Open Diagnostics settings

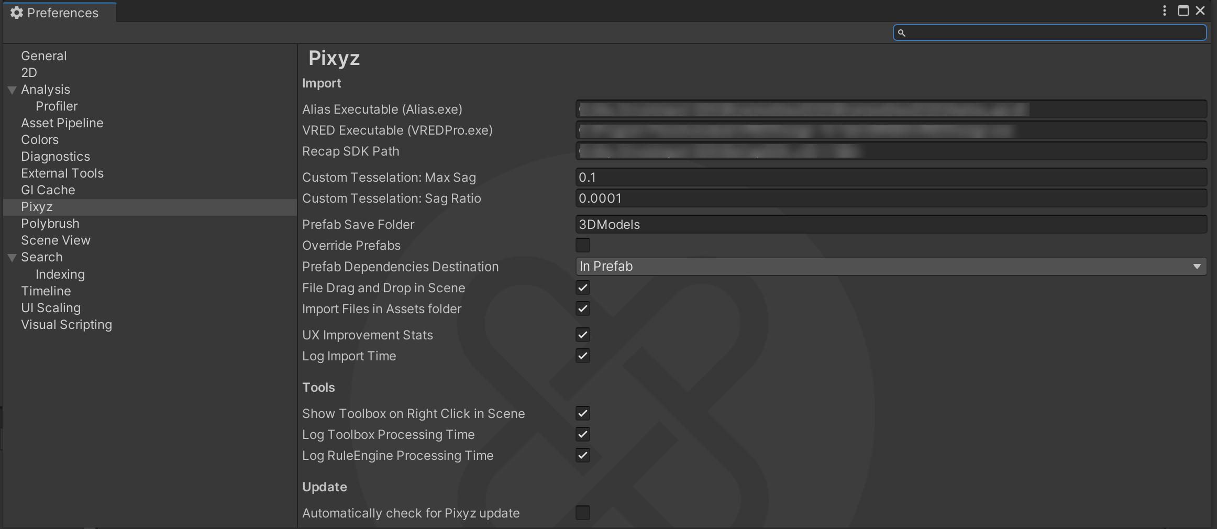pos(56,157)
